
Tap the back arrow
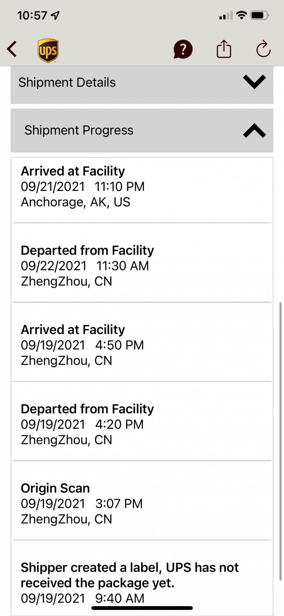point(12,49)
